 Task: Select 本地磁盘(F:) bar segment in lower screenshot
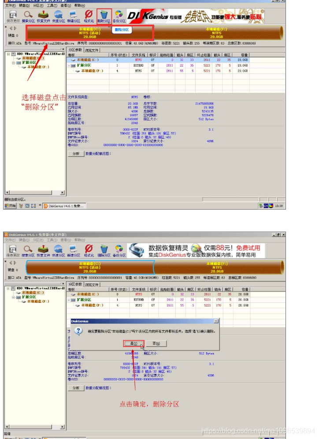(x=219, y=267)
